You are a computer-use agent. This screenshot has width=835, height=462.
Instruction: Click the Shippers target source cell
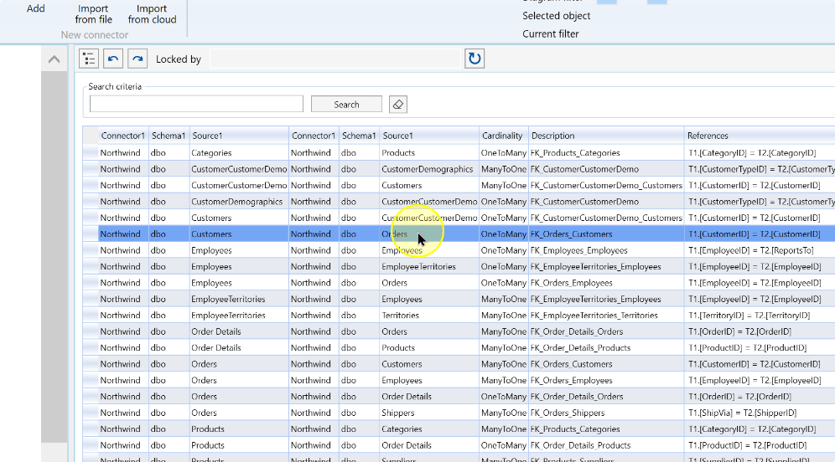pos(428,413)
